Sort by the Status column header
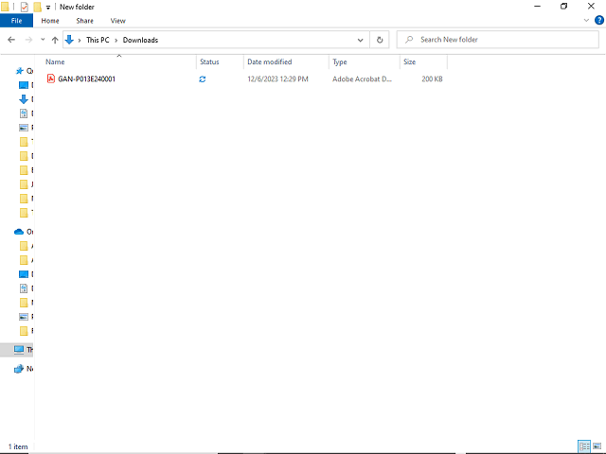Viewport: 606px width, 454px height. [209, 61]
